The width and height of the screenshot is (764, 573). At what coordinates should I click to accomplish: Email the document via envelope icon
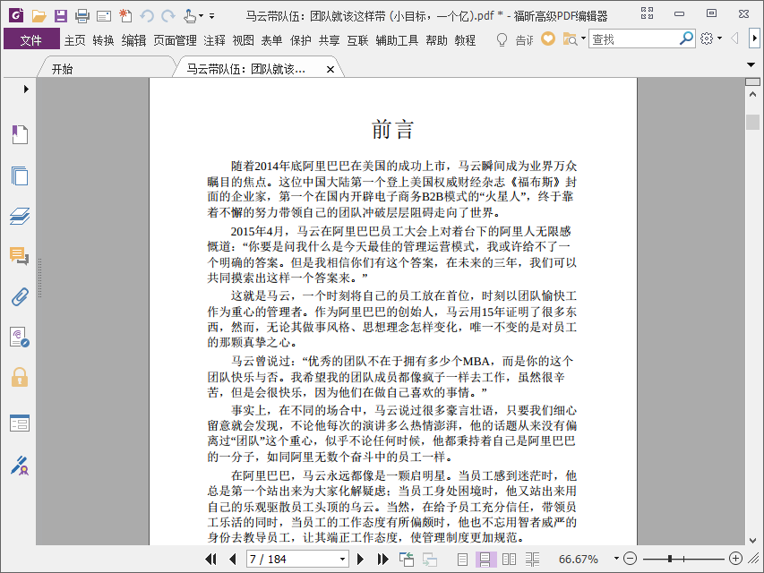(x=104, y=17)
